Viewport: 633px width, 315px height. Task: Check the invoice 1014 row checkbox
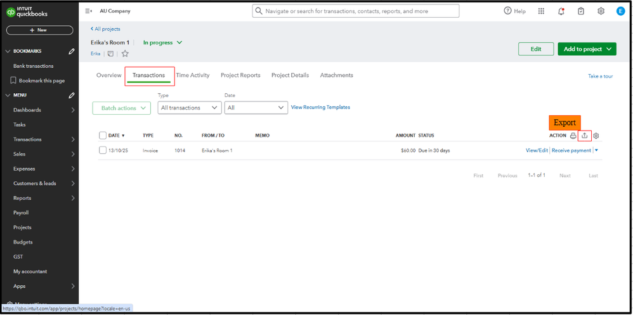(x=103, y=150)
